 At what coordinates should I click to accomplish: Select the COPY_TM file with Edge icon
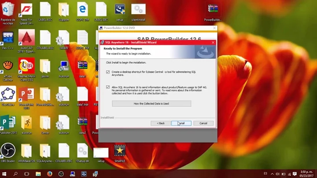point(82,12)
